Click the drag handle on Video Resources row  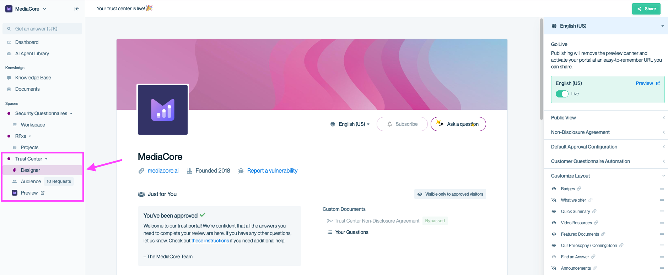click(x=662, y=223)
